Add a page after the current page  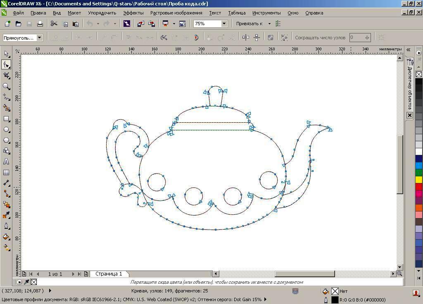[86, 274]
